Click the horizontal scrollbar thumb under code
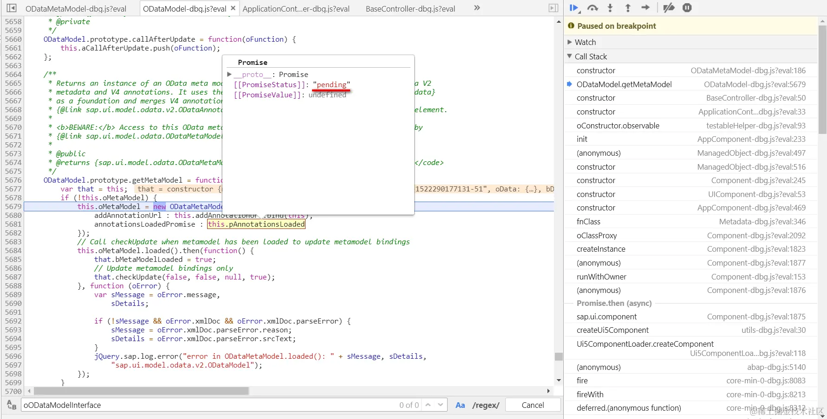827x419 pixels. click(141, 391)
